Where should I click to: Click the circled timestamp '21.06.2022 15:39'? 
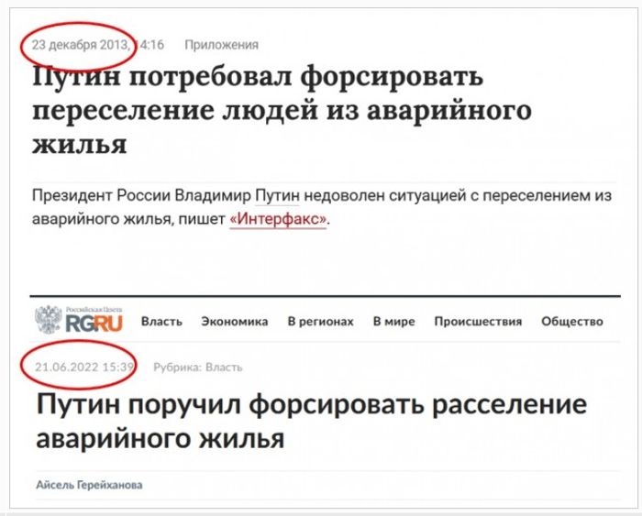84,368
